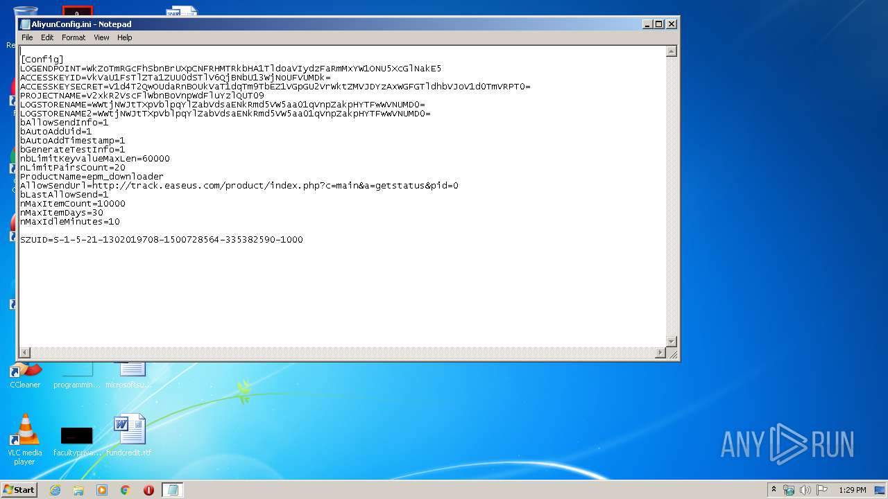This screenshot has height=499, width=888.
Task: Click the nLimitPairsCount=20 line
Action: coord(73,168)
